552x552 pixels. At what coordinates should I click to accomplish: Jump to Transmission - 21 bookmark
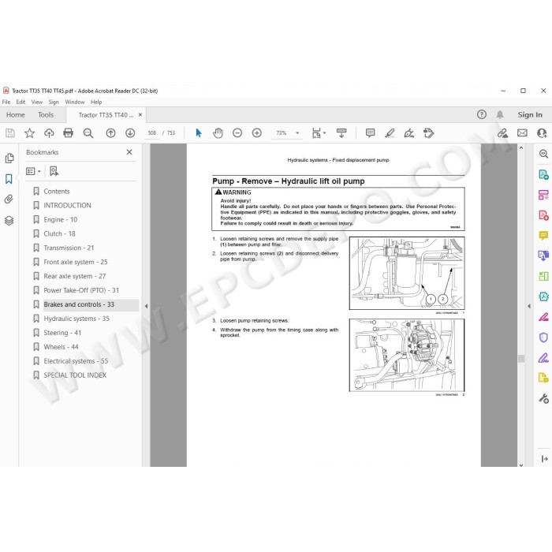[x=69, y=248]
